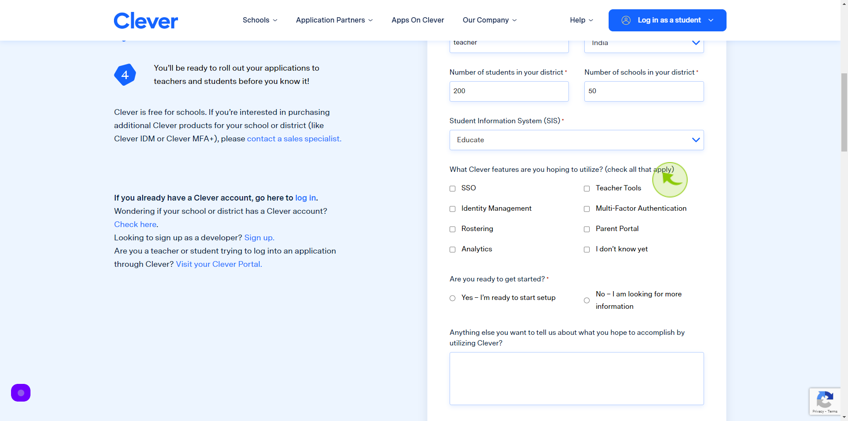This screenshot has height=421, width=848.
Task: Open the purple chat widget icon
Action: click(21, 393)
